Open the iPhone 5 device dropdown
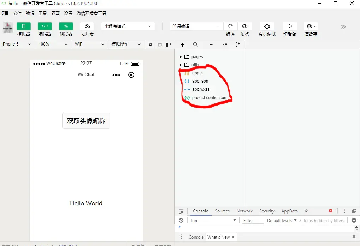 [x=17, y=44]
